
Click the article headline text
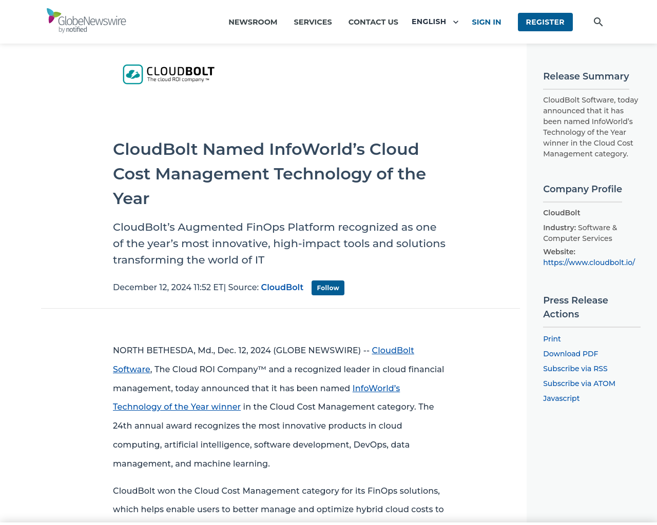click(x=269, y=174)
